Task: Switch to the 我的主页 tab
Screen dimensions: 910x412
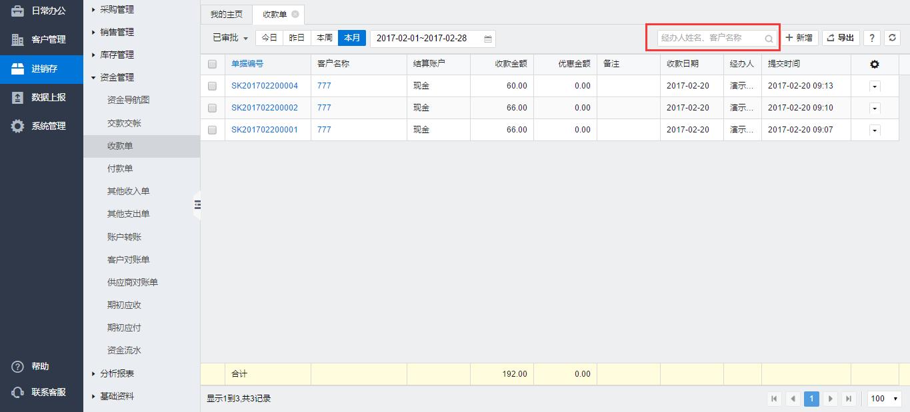Action: pos(226,14)
